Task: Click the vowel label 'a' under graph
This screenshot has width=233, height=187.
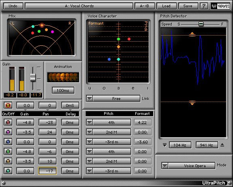Action: point(118,88)
